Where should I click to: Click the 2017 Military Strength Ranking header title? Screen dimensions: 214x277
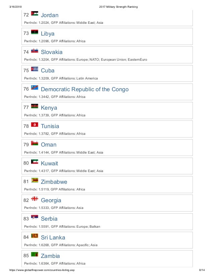(x=118, y=7)
